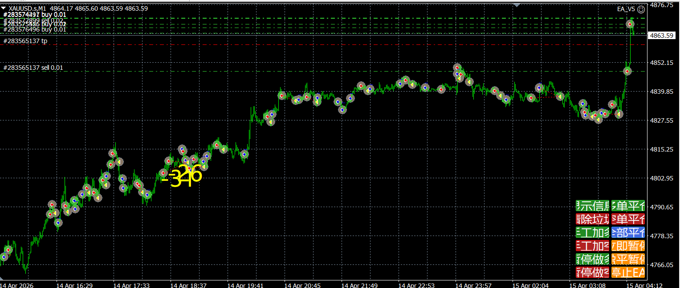Screen dimensions: 680x288
Task: Click price axis label 4815.25
Action: (x=662, y=149)
